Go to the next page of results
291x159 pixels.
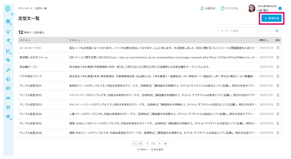(159, 143)
